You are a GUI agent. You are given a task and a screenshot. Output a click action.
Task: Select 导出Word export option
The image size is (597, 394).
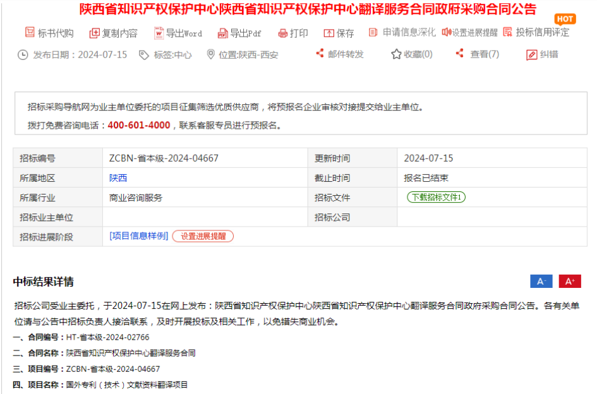pos(184,33)
